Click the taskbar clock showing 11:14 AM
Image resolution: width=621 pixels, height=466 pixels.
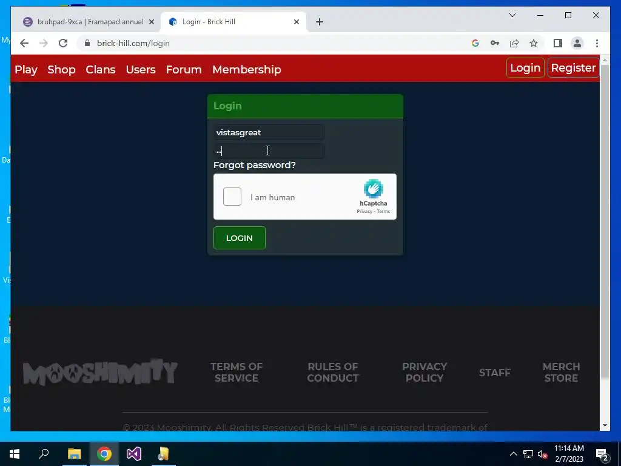click(569, 454)
